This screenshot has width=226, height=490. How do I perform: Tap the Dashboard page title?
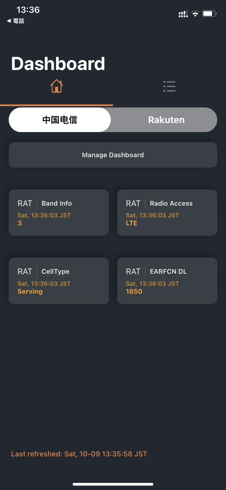[x=58, y=64]
